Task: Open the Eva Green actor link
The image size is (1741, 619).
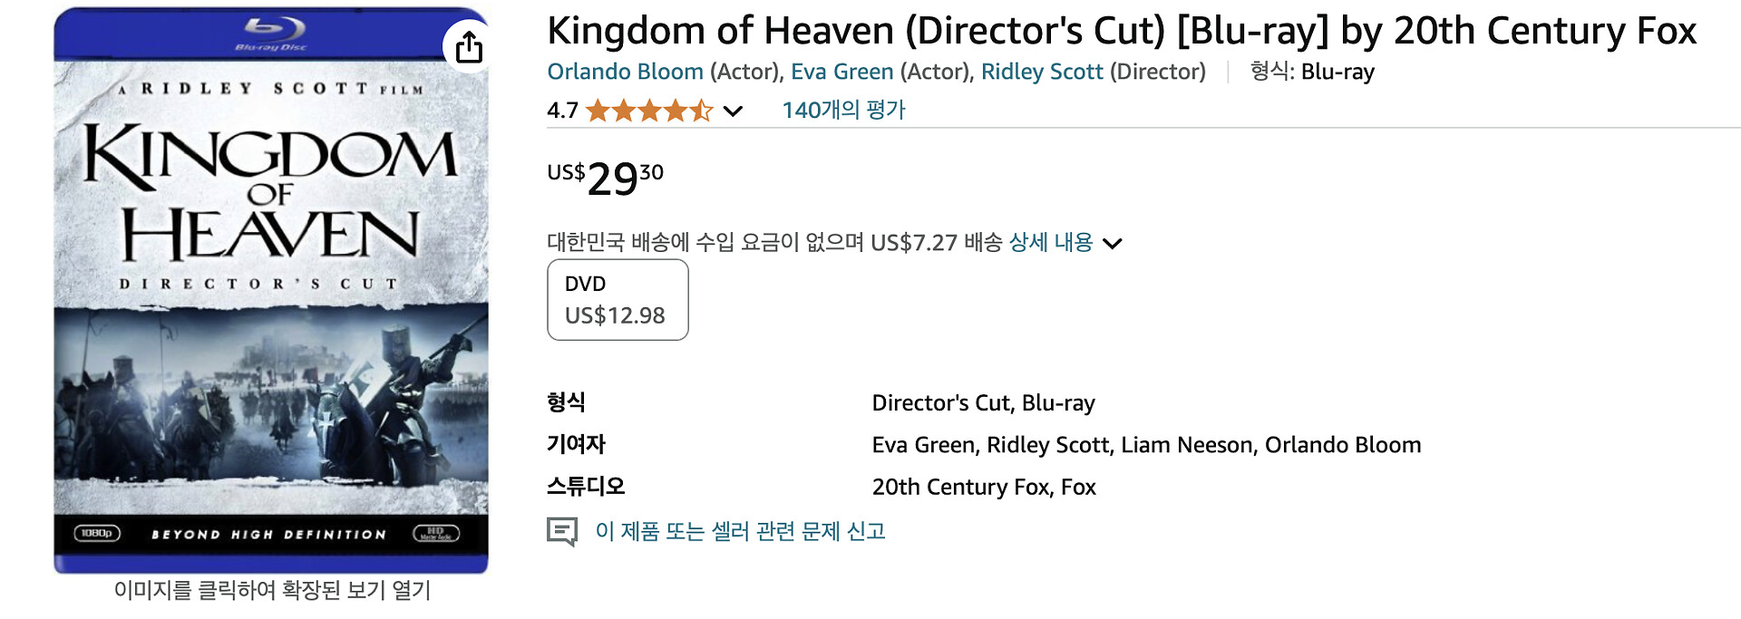Action: pyautogui.click(x=841, y=72)
